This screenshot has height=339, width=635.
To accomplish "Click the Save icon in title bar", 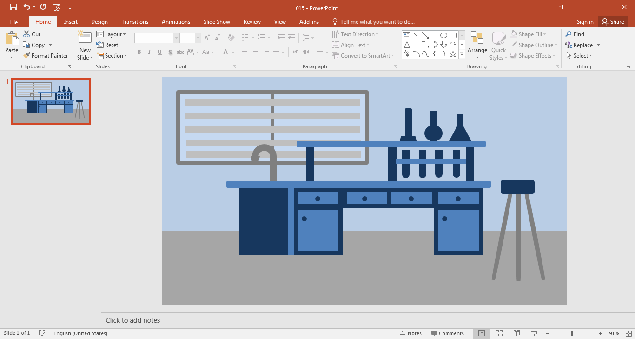I will coord(13,7).
